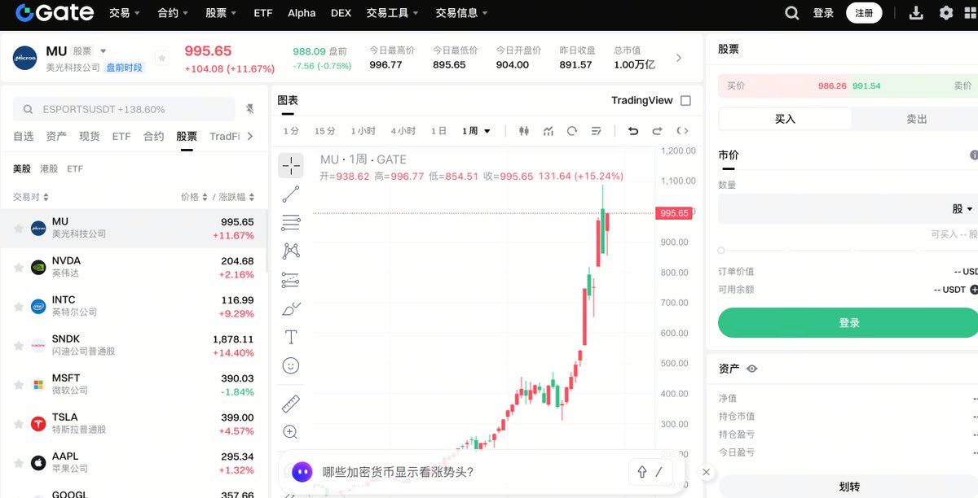978x498 pixels.
Task: Click the chart toolbar expand arrows icon
Action: [x=683, y=131]
